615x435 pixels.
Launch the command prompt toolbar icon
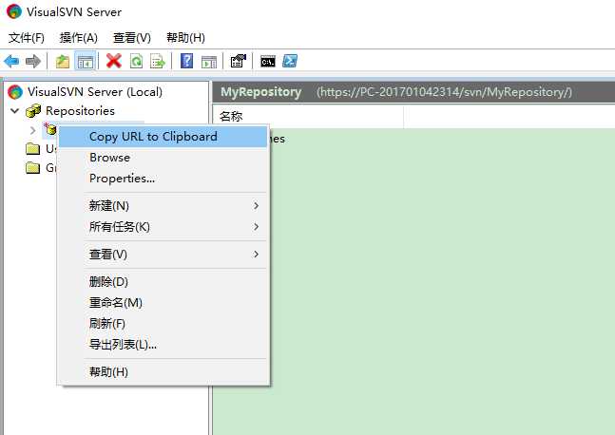(268, 62)
